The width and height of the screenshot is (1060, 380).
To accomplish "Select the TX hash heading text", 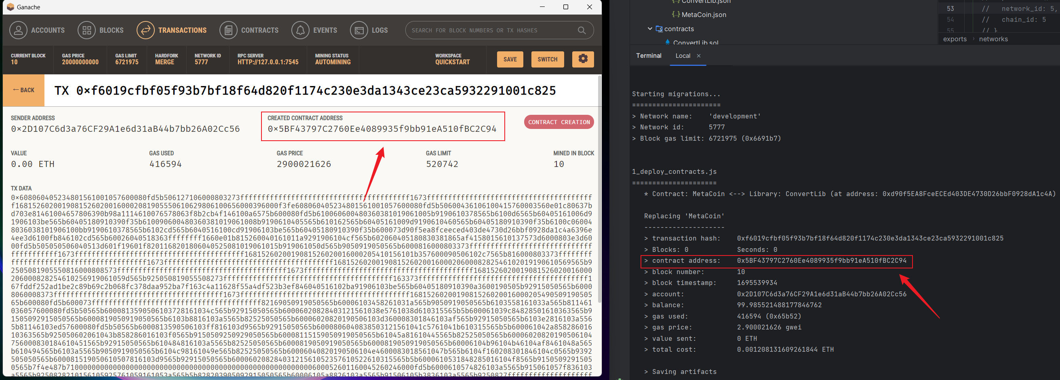I will click(305, 91).
